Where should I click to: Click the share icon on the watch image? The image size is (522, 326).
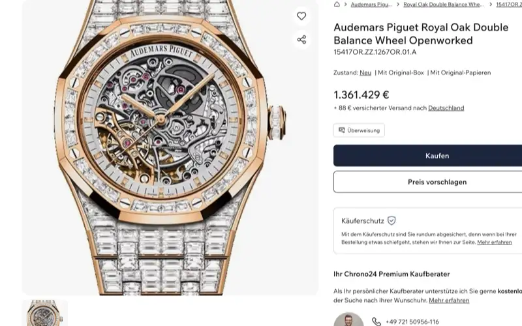(301, 40)
